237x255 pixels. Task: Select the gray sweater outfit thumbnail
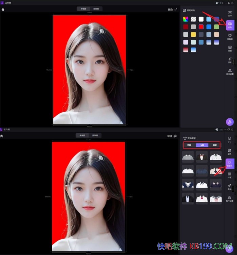tap(188, 157)
